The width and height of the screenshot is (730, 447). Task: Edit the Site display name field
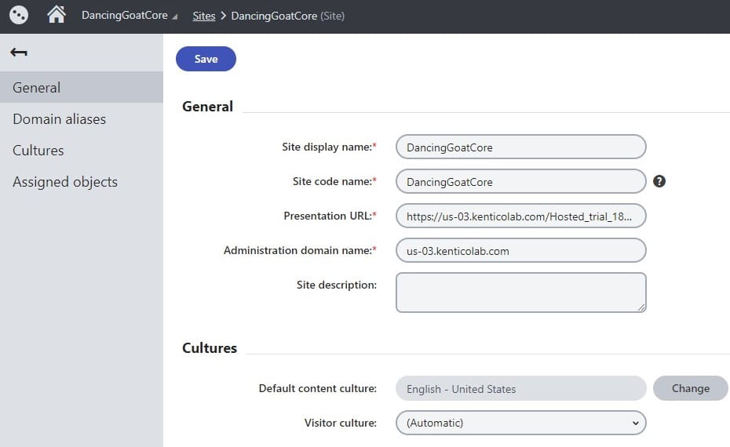pyautogui.click(x=520, y=147)
